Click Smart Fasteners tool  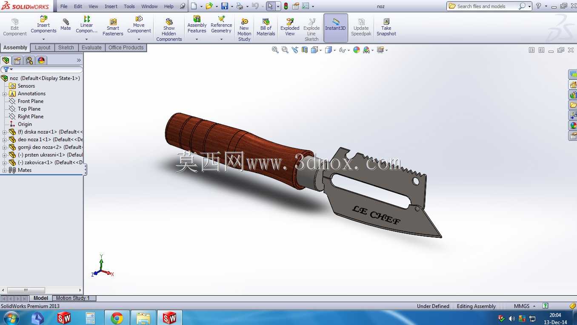113,27
